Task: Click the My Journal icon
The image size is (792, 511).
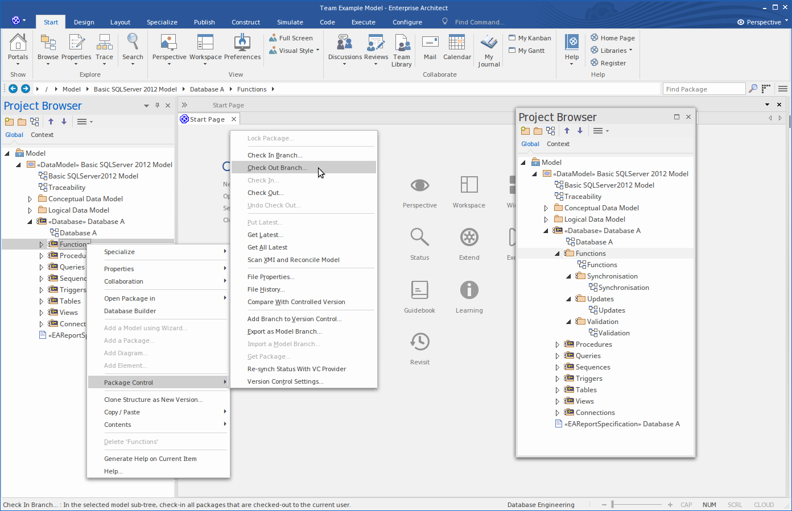Action: click(x=489, y=50)
